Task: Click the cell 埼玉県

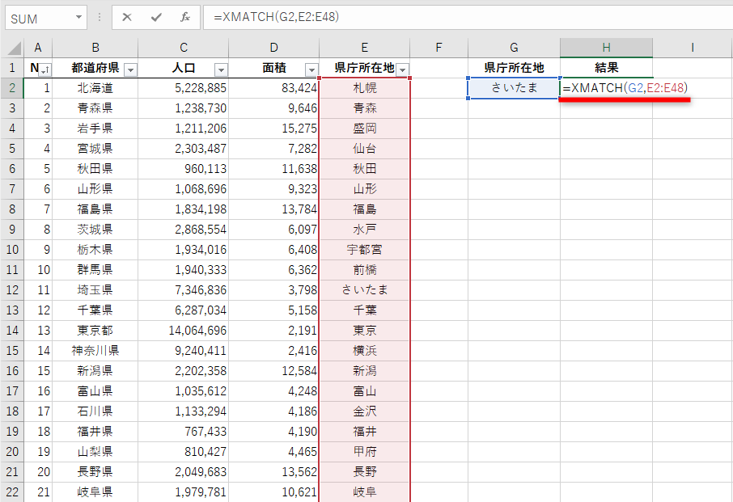Action: (x=95, y=290)
